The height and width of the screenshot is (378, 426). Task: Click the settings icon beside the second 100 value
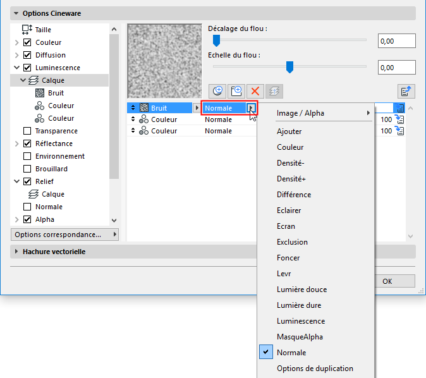pyautogui.click(x=399, y=131)
